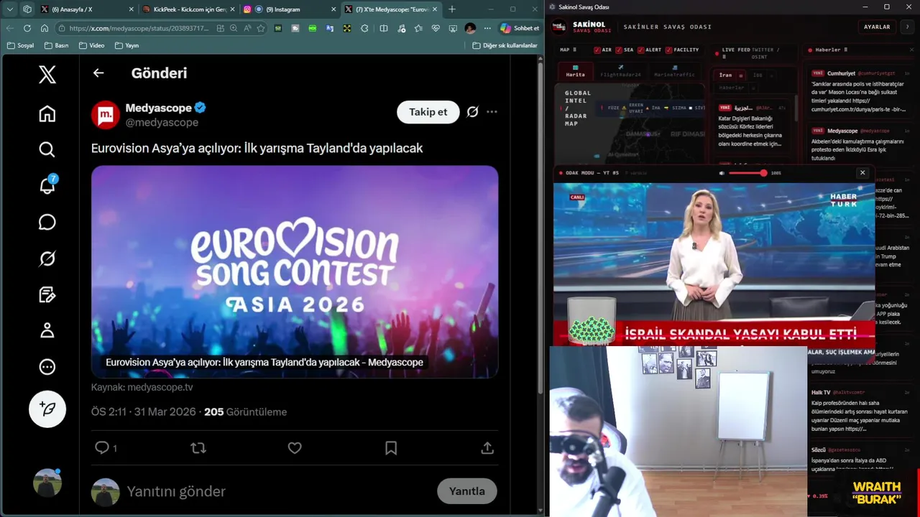Add page to favorites with star icon
Image resolution: width=920 pixels, height=517 pixels.
261,28
